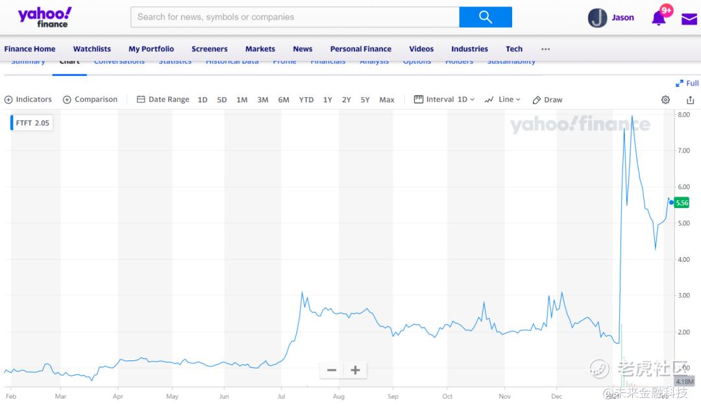Open the purple mail icon

pyautogui.click(x=689, y=19)
